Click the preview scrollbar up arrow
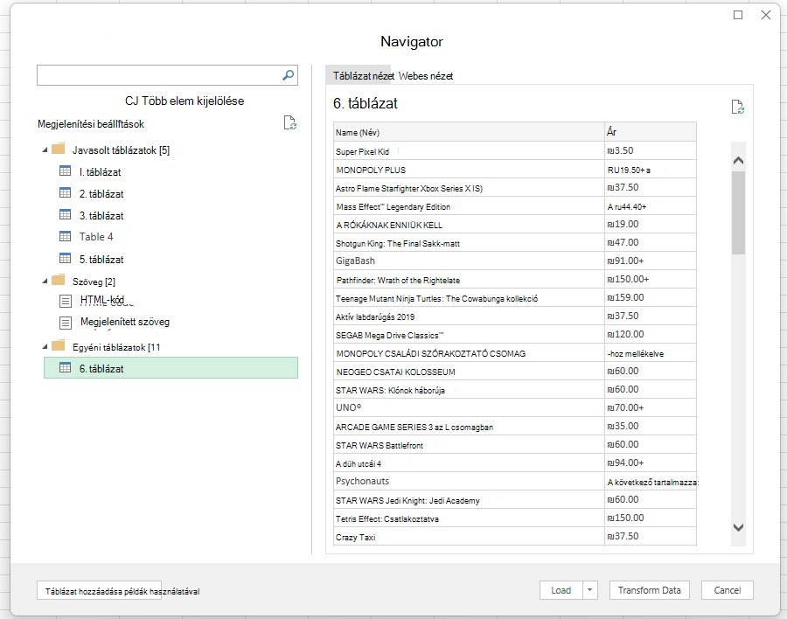Viewport: 787px width, 619px height. (x=738, y=161)
